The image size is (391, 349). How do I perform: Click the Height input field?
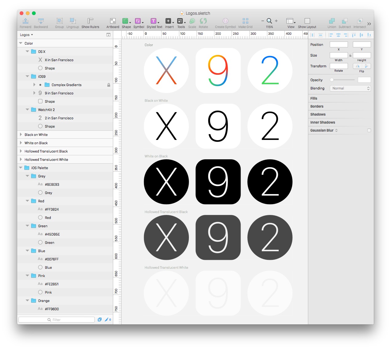coord(362,55)
